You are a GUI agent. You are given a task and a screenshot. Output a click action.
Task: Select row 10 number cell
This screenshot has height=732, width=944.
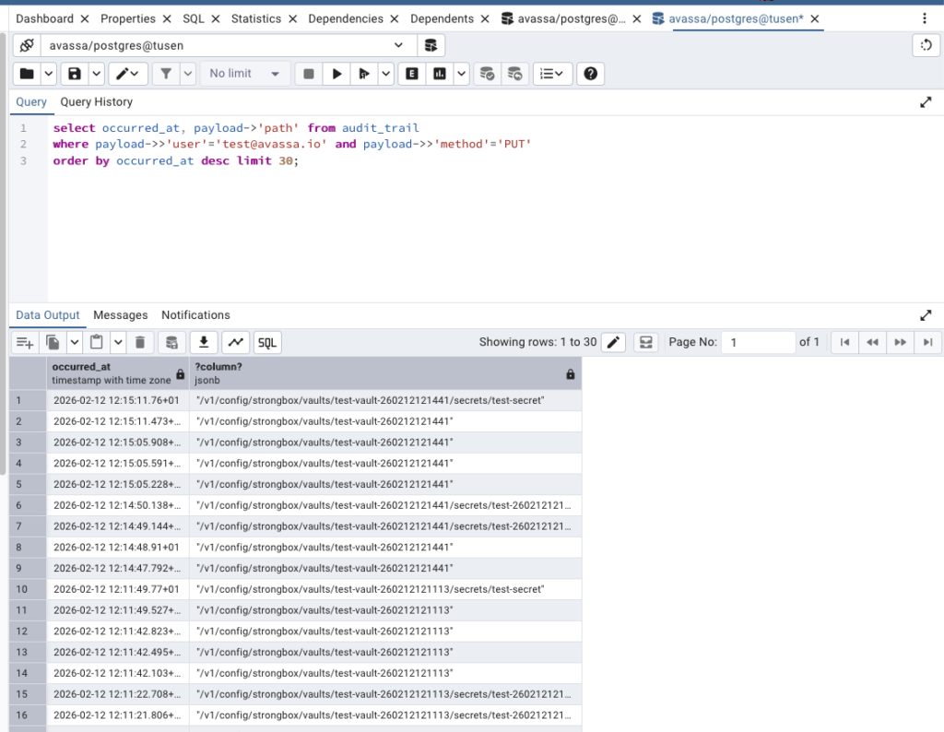tap(28, 589)
